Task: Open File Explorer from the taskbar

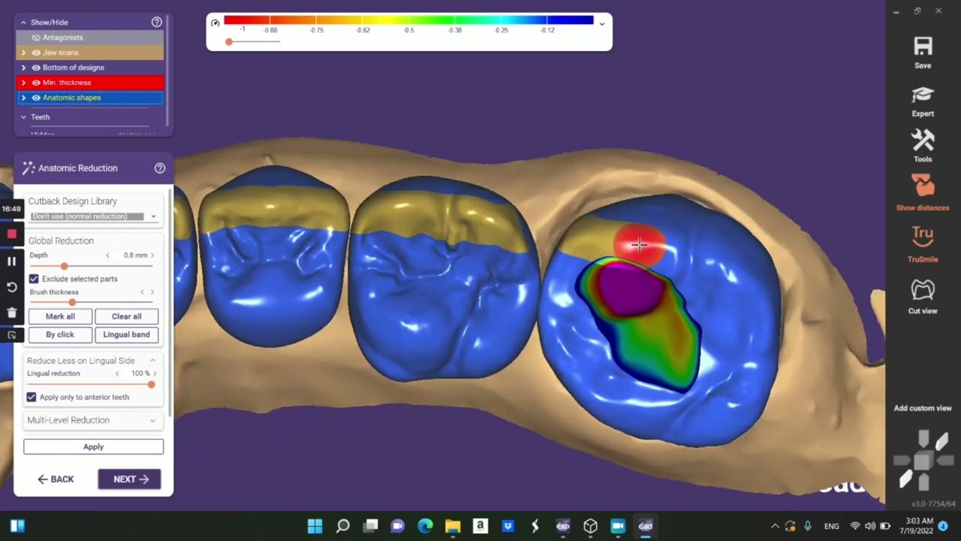Action: [453, 526]
